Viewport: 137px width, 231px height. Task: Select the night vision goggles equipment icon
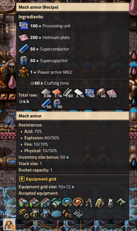122,203
